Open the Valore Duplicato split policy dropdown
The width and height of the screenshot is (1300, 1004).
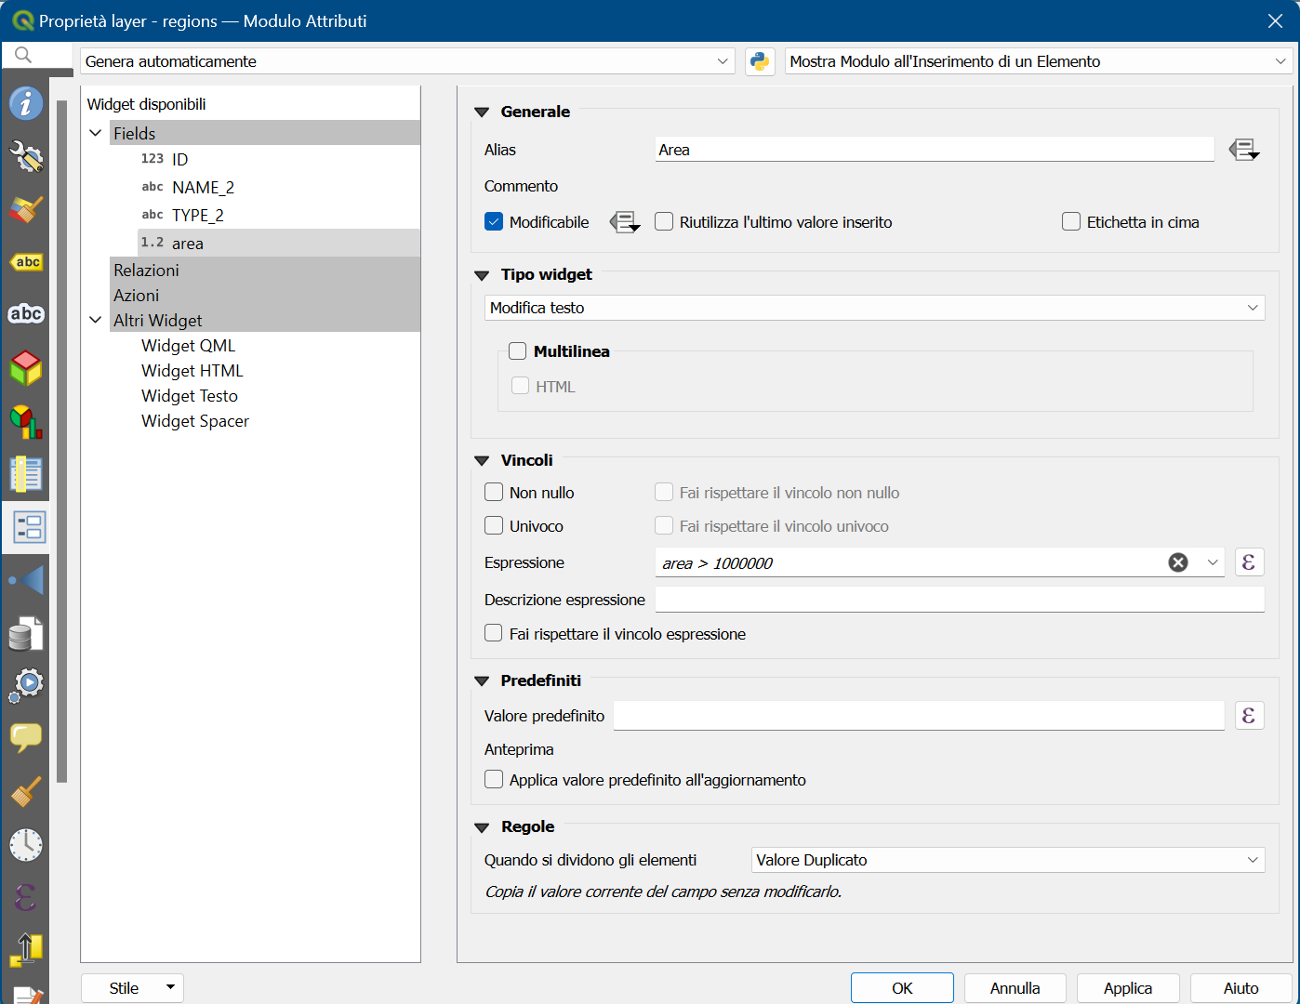pos(1008,860)
